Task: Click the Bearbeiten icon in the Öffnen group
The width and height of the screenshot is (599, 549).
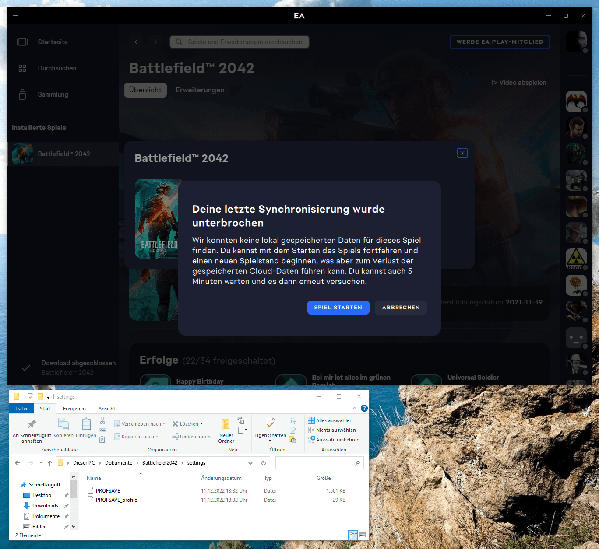Action: pos(293,430)
